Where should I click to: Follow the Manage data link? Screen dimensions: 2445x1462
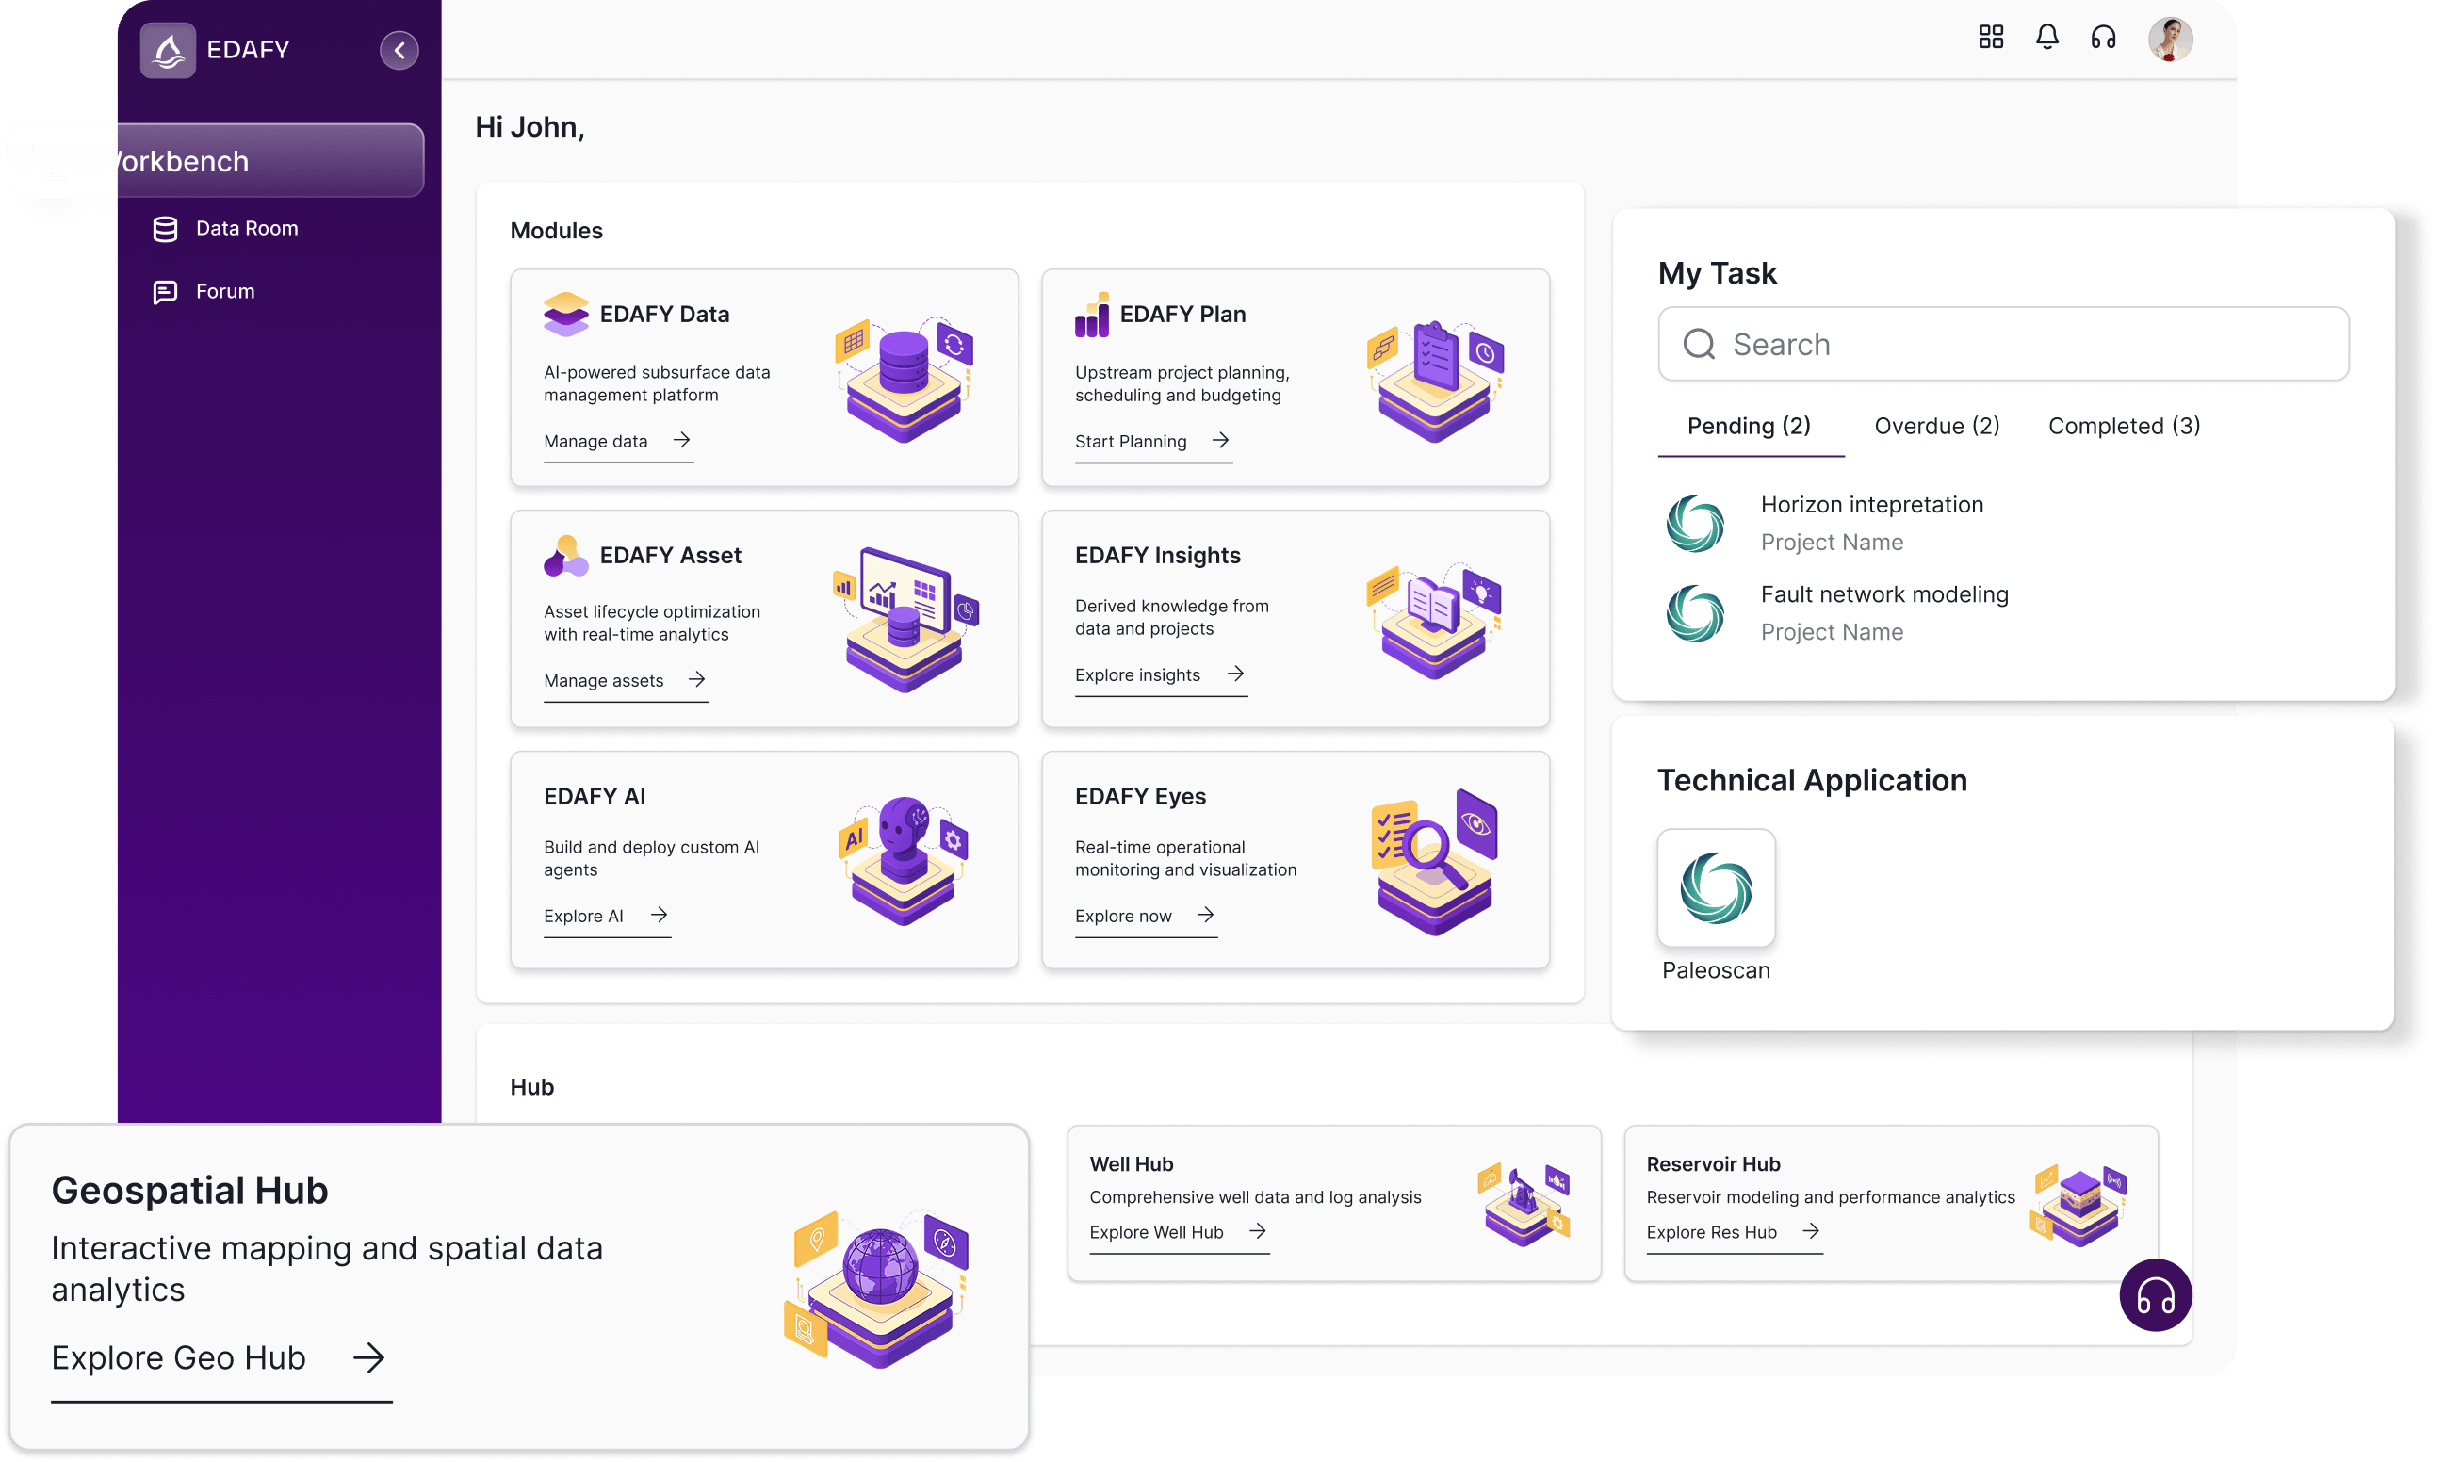[x=618, y=442]
